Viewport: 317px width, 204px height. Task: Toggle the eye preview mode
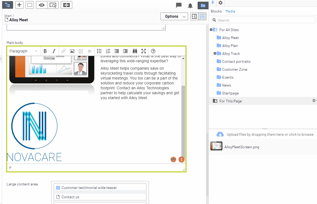[x=42, y=5]
